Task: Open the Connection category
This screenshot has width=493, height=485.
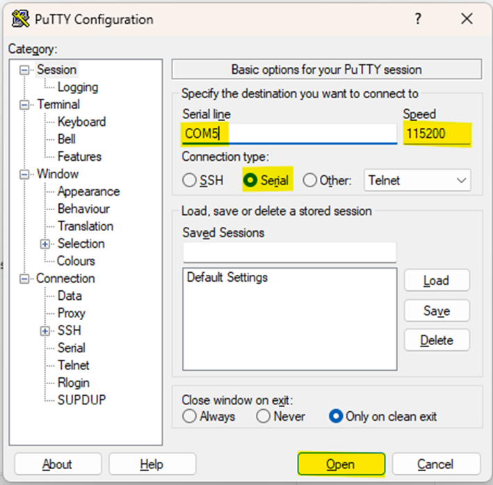Action: pyautogui.click(x=65, y=278)
